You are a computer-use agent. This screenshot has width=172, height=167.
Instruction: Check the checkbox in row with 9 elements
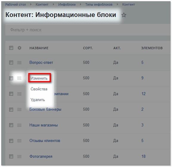click(x=11, y=78)
